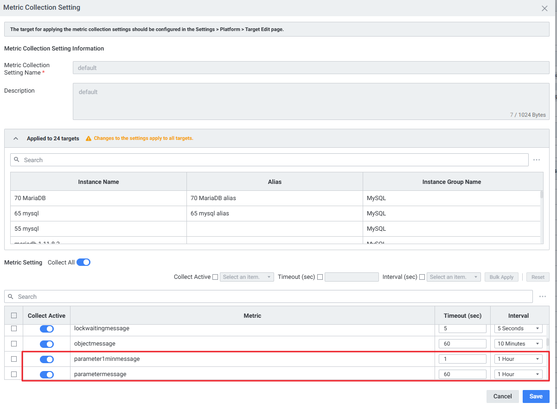Close the Metric Collection Setting dialog

pos(544,8)
